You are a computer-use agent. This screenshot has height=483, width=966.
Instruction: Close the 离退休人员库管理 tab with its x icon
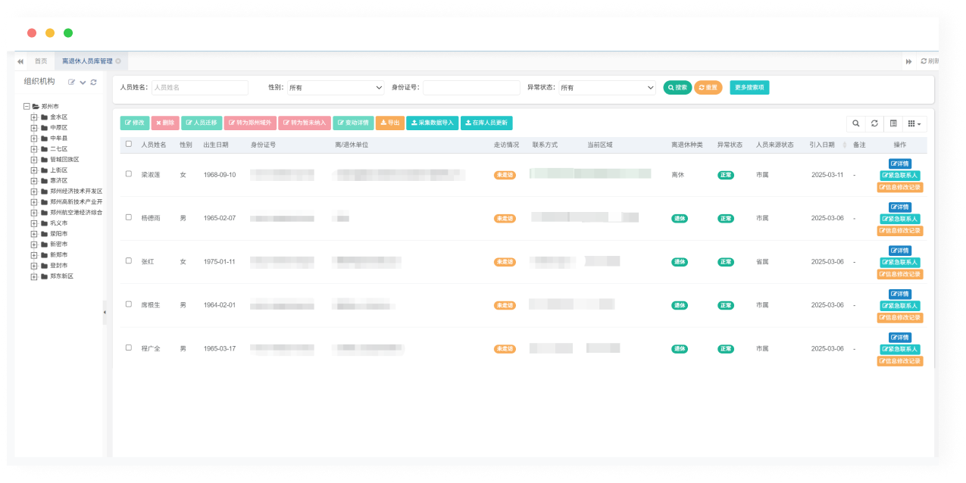click(118, 61)
